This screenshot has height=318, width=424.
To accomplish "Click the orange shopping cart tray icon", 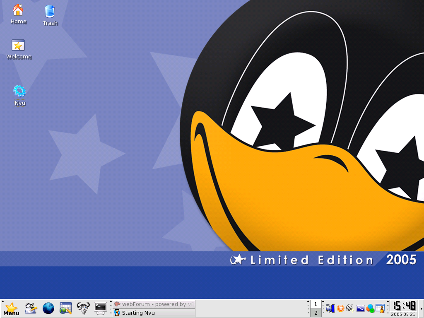I will 340,308.
